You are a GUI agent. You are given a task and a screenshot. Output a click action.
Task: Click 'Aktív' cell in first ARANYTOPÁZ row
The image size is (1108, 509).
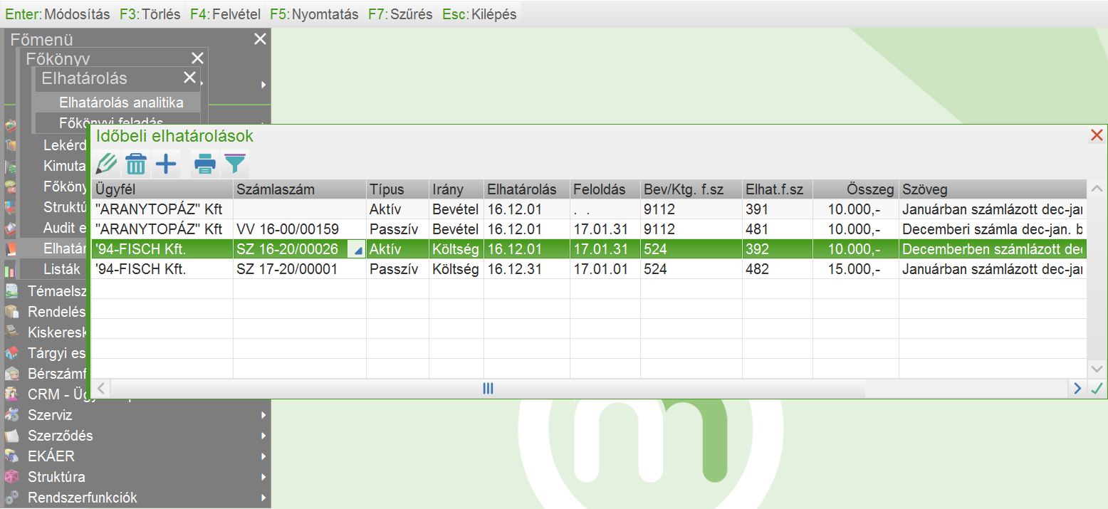pyautogui.click(x=397, y=209)
